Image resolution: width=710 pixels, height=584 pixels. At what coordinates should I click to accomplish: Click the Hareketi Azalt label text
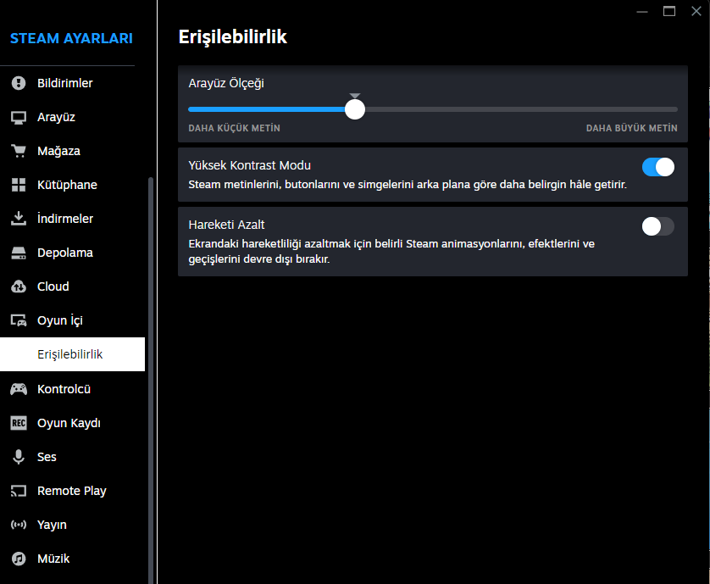[226, 225]
